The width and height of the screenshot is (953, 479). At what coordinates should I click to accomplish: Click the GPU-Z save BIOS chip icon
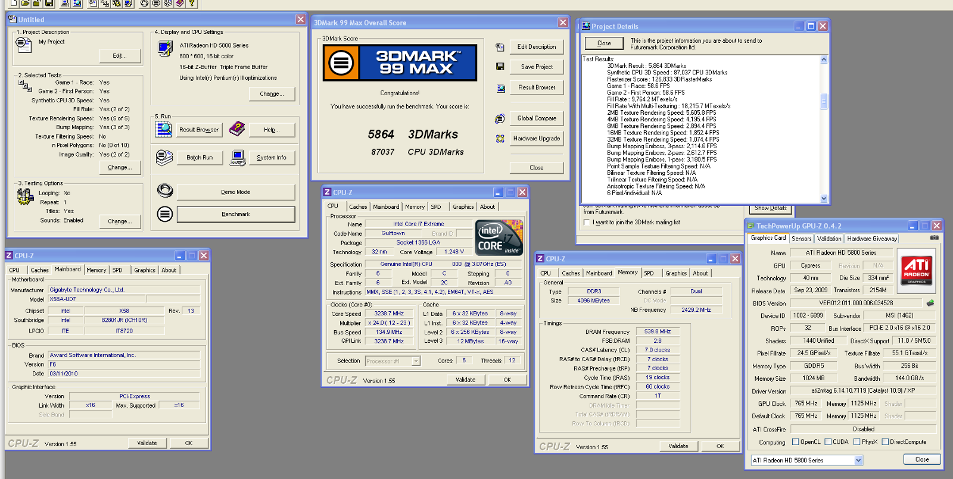(x=930, y=303)
